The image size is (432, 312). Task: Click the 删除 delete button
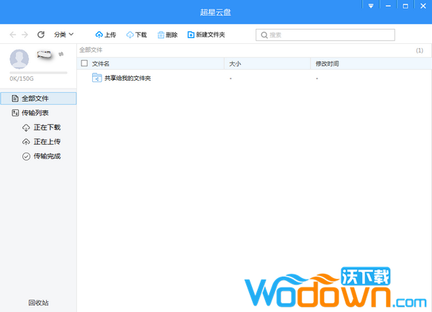[x=167, y=35]
